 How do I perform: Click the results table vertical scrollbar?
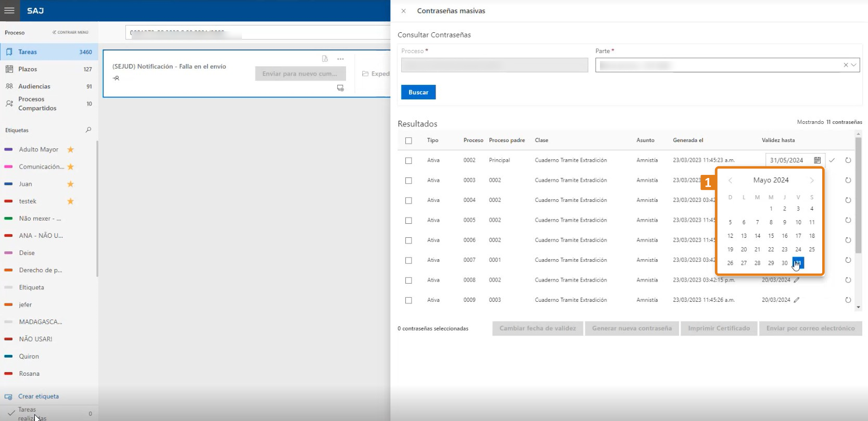click(859, 195)
